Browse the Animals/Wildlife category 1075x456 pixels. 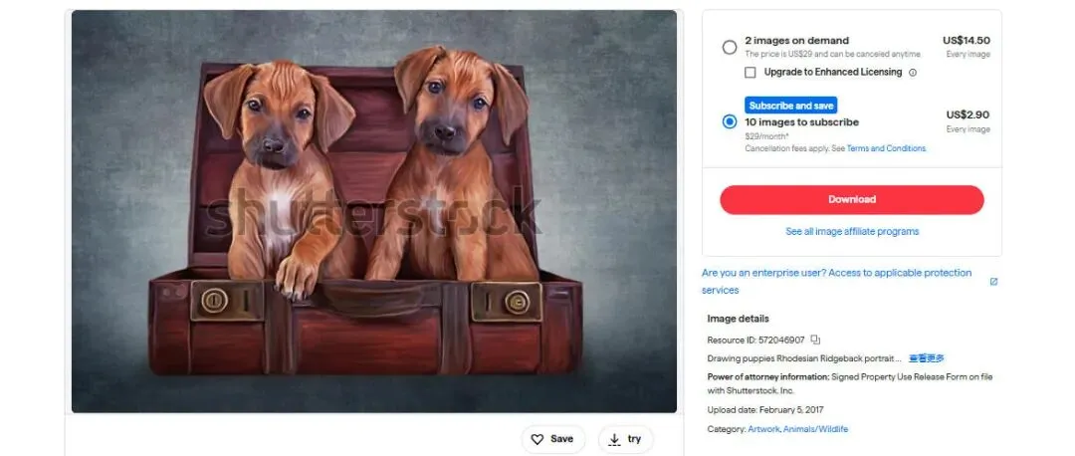tap(815, 429)
